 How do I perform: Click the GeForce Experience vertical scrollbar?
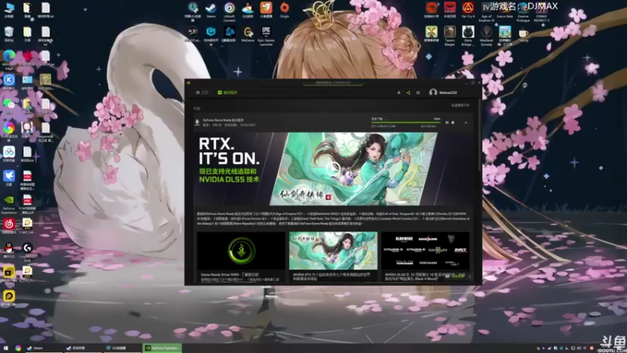coord(480,136)
